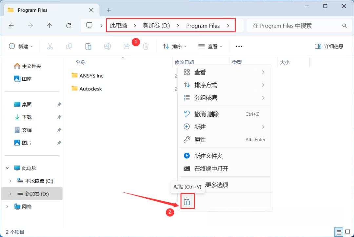Click the Paste clipboard icon in toolbar
The height and width of the screenshot is (237, 354).
coord(88,46)
